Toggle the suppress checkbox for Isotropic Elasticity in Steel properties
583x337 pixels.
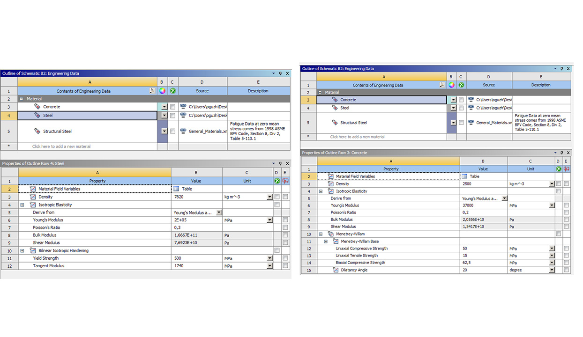pyautogui.click(x=277, y=205)
